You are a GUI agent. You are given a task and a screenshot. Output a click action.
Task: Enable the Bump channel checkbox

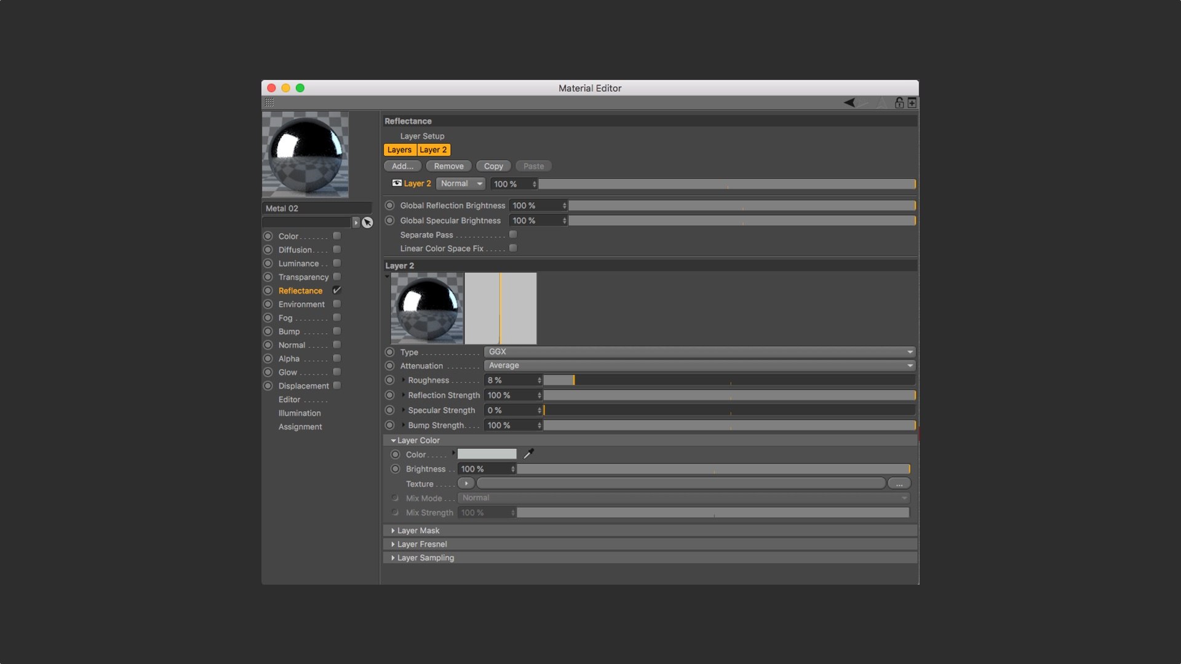click(337, 331)
